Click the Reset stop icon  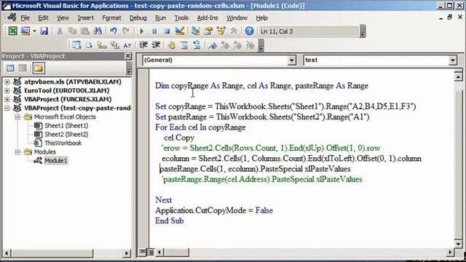click(x=167, y=31)
